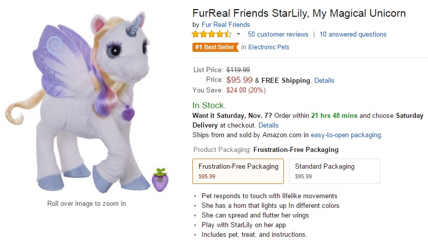428x248 pixels.
Task: Click the unicorn product image
Action: (86, 102)
